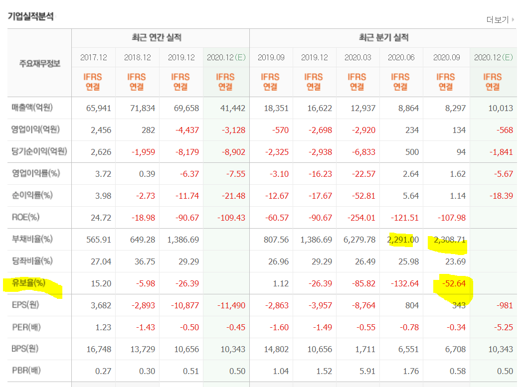Click the quarterly 2020.09 column header
The image size is (527, 387).
tap(446, 57)
